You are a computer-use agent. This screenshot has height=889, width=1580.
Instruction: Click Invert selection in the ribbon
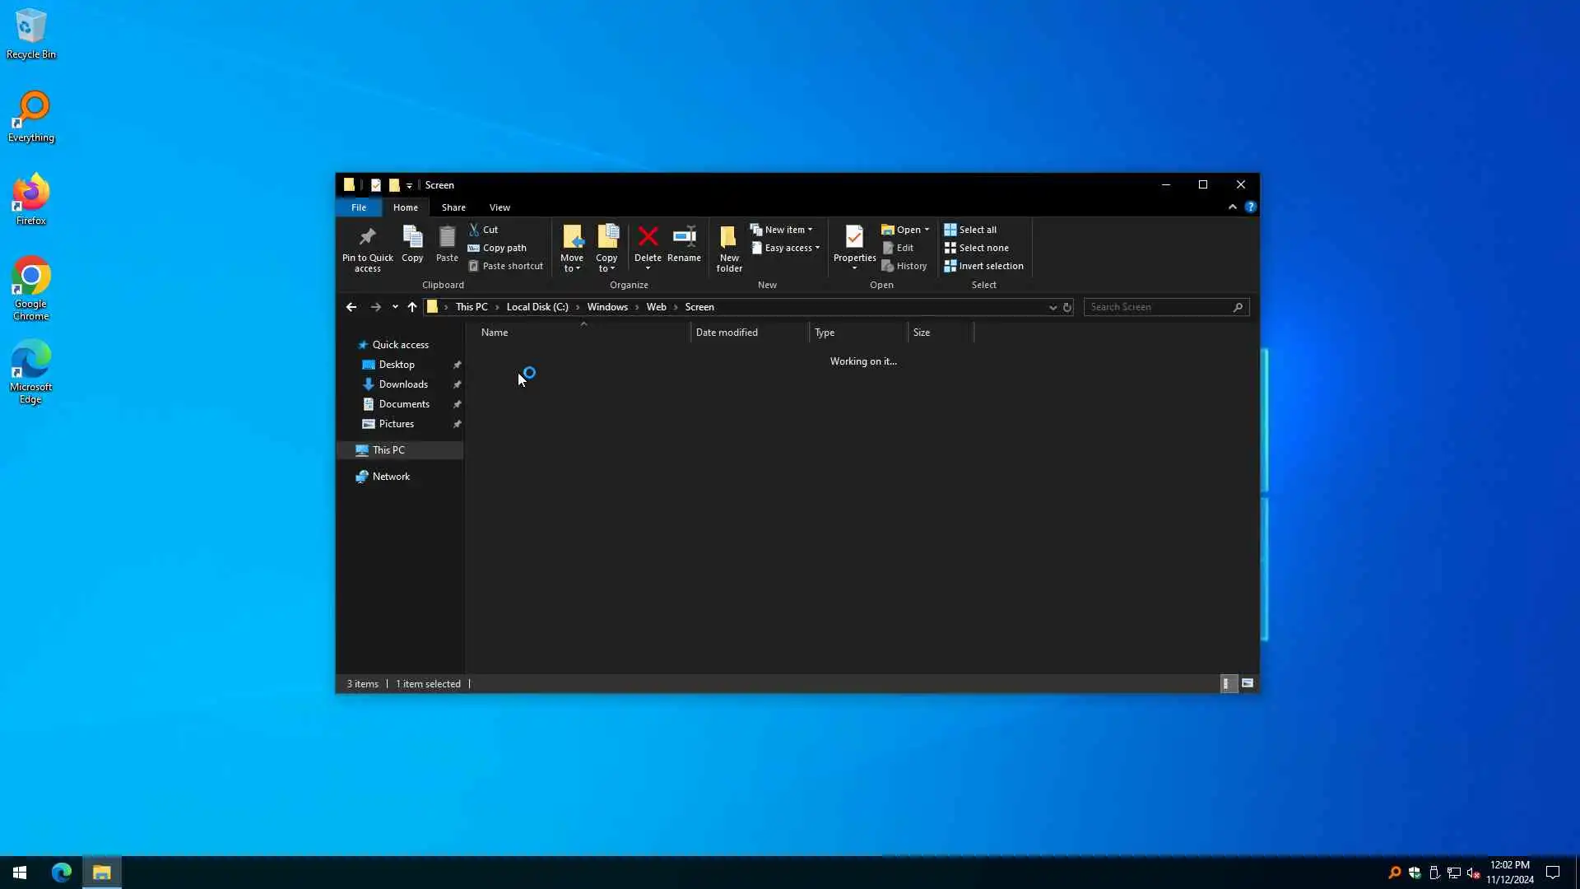point(983,266)
